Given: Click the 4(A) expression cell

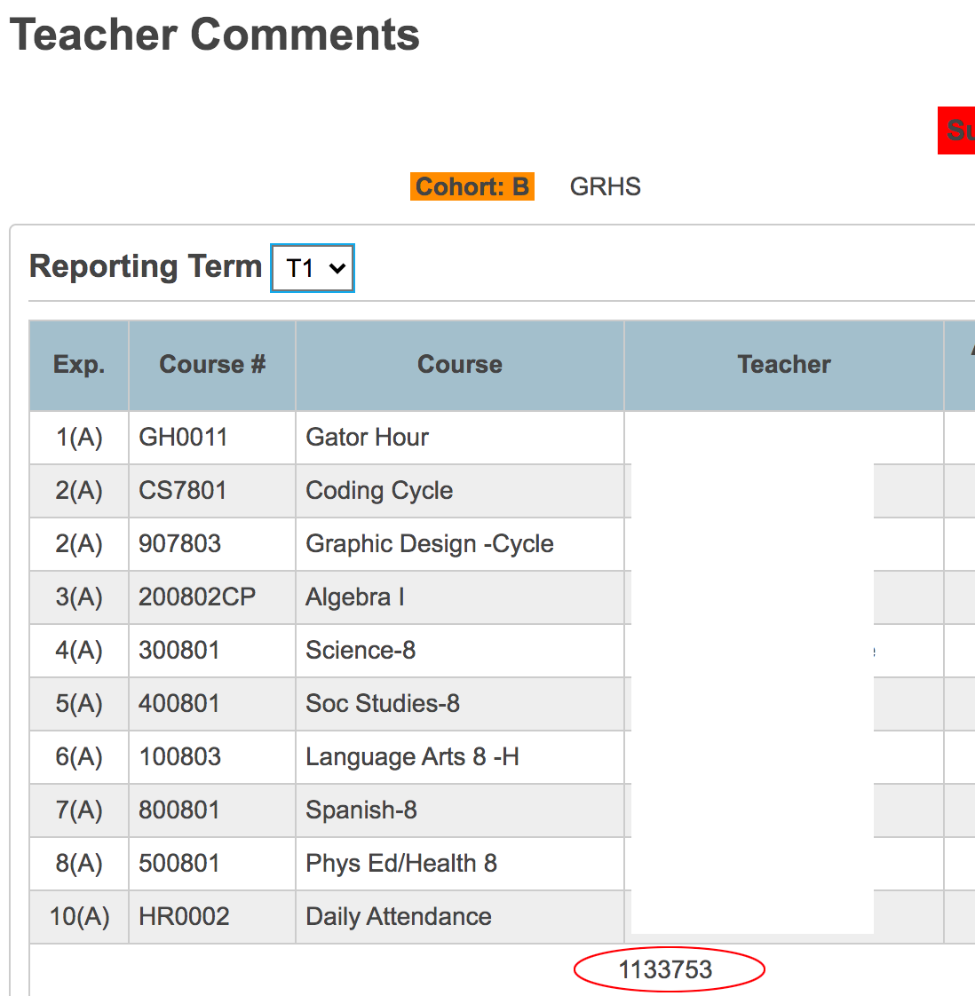Looking at the screenshot, I should (x=79, y=651).
